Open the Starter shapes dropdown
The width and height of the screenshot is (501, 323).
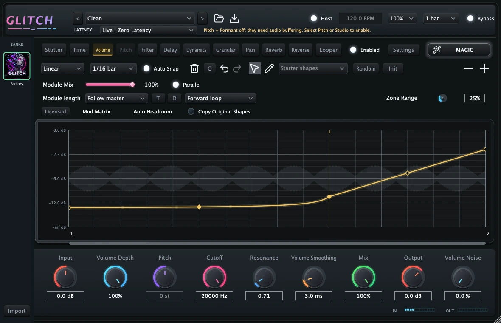pyautogui.click(x=313, y=68)
